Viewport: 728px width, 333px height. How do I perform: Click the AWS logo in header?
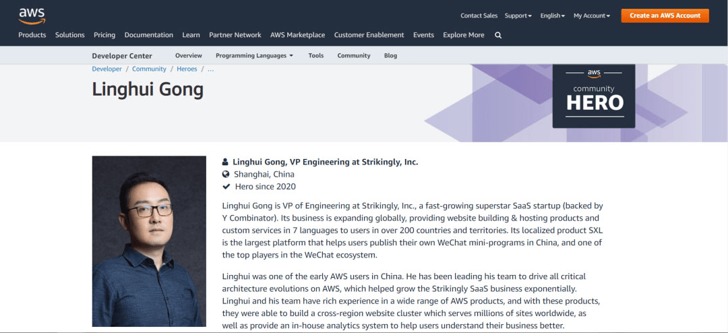[32, 15]
